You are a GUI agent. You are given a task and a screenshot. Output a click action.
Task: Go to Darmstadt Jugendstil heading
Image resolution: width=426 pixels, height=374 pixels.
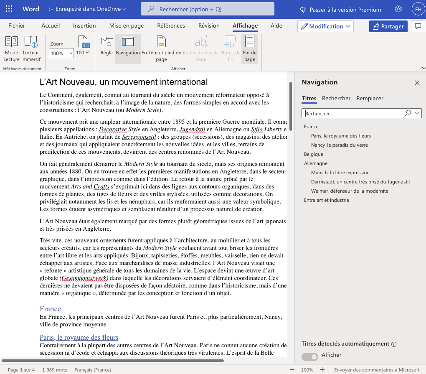[x=360, y=182]
